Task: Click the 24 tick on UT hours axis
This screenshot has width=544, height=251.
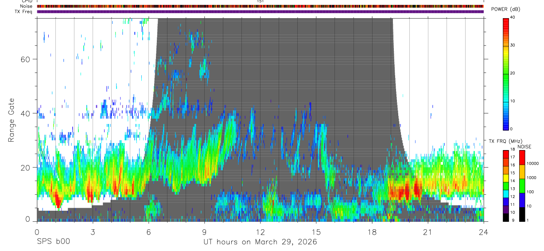Action: tap(484, 232)
